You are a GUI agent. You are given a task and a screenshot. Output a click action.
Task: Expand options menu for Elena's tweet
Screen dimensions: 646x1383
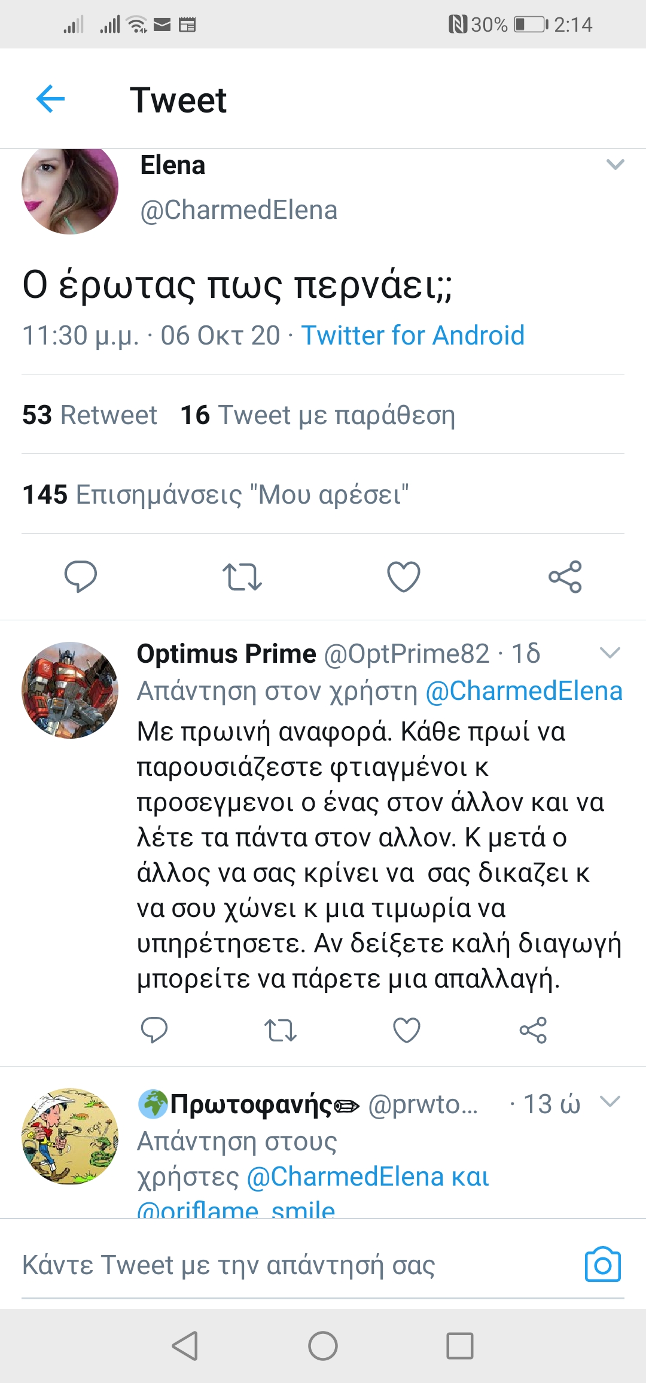pyautogui.click(x=615, y=165)
